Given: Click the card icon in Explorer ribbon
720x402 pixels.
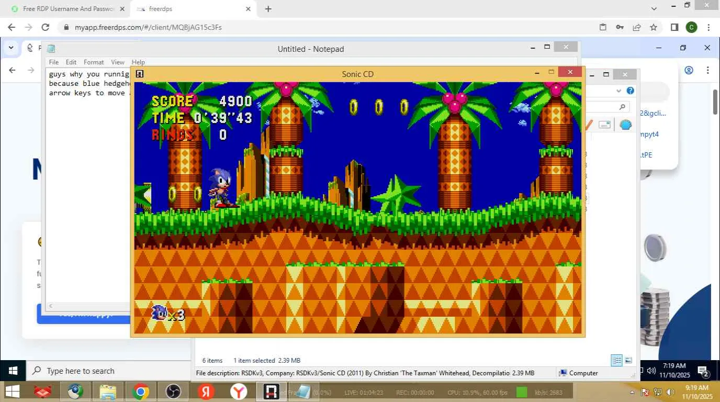Looking at the screenshot, I should [605, 125].
